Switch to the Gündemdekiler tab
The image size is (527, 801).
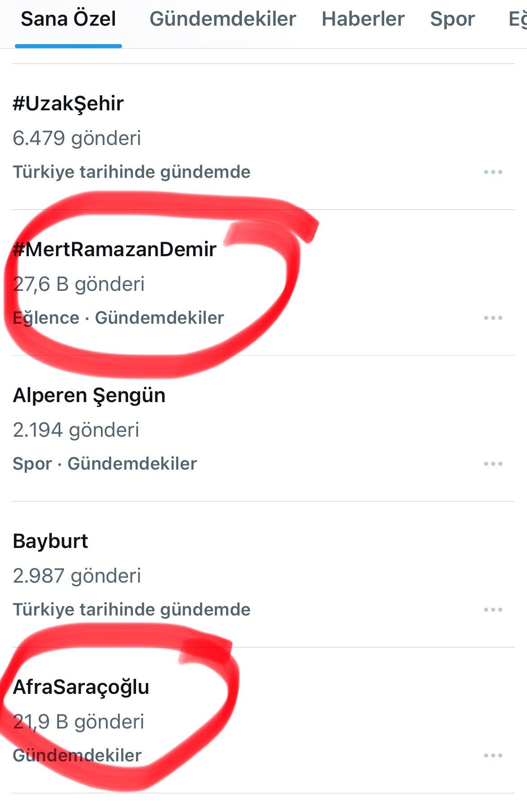pos(223,19)
